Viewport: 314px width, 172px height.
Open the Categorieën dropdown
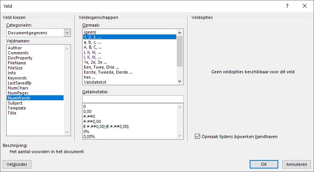(67, 33)
